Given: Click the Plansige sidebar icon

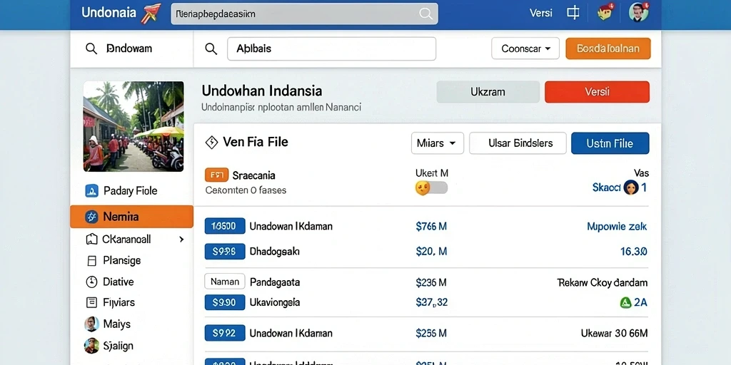Looking at the screenshot, I should coord(92,261).
